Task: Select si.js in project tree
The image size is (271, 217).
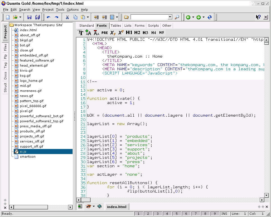Action: (43, 152)
